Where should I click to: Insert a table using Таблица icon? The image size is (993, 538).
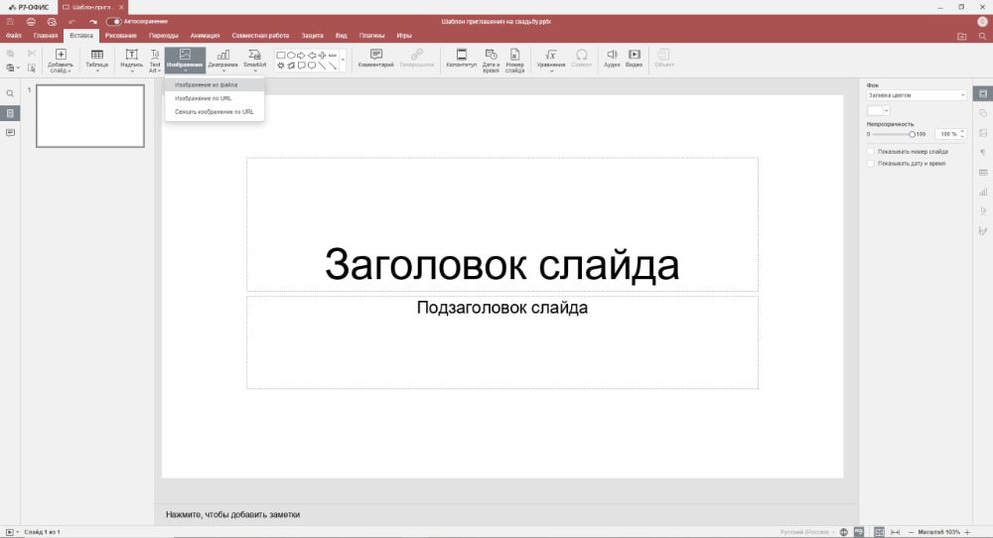97,56
